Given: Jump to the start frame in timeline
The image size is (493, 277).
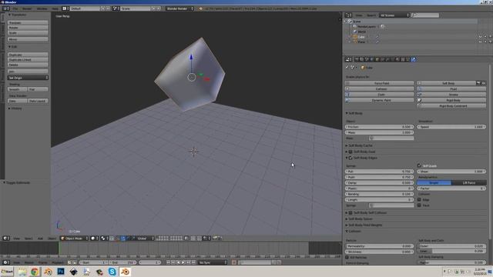Looking at the screenshot, I should click(x=168, y=262).
